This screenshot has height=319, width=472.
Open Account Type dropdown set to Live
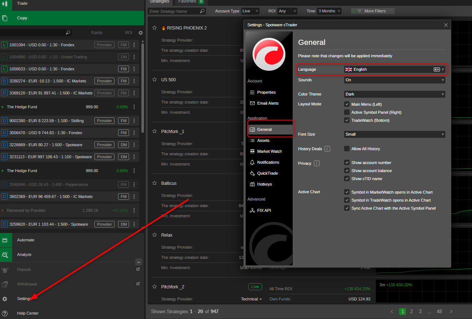[250, 11]
